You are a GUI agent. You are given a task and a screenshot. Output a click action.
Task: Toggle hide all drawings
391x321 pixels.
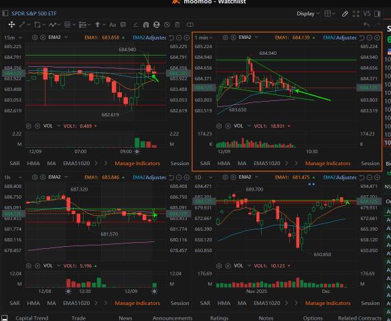pos(167,24)
